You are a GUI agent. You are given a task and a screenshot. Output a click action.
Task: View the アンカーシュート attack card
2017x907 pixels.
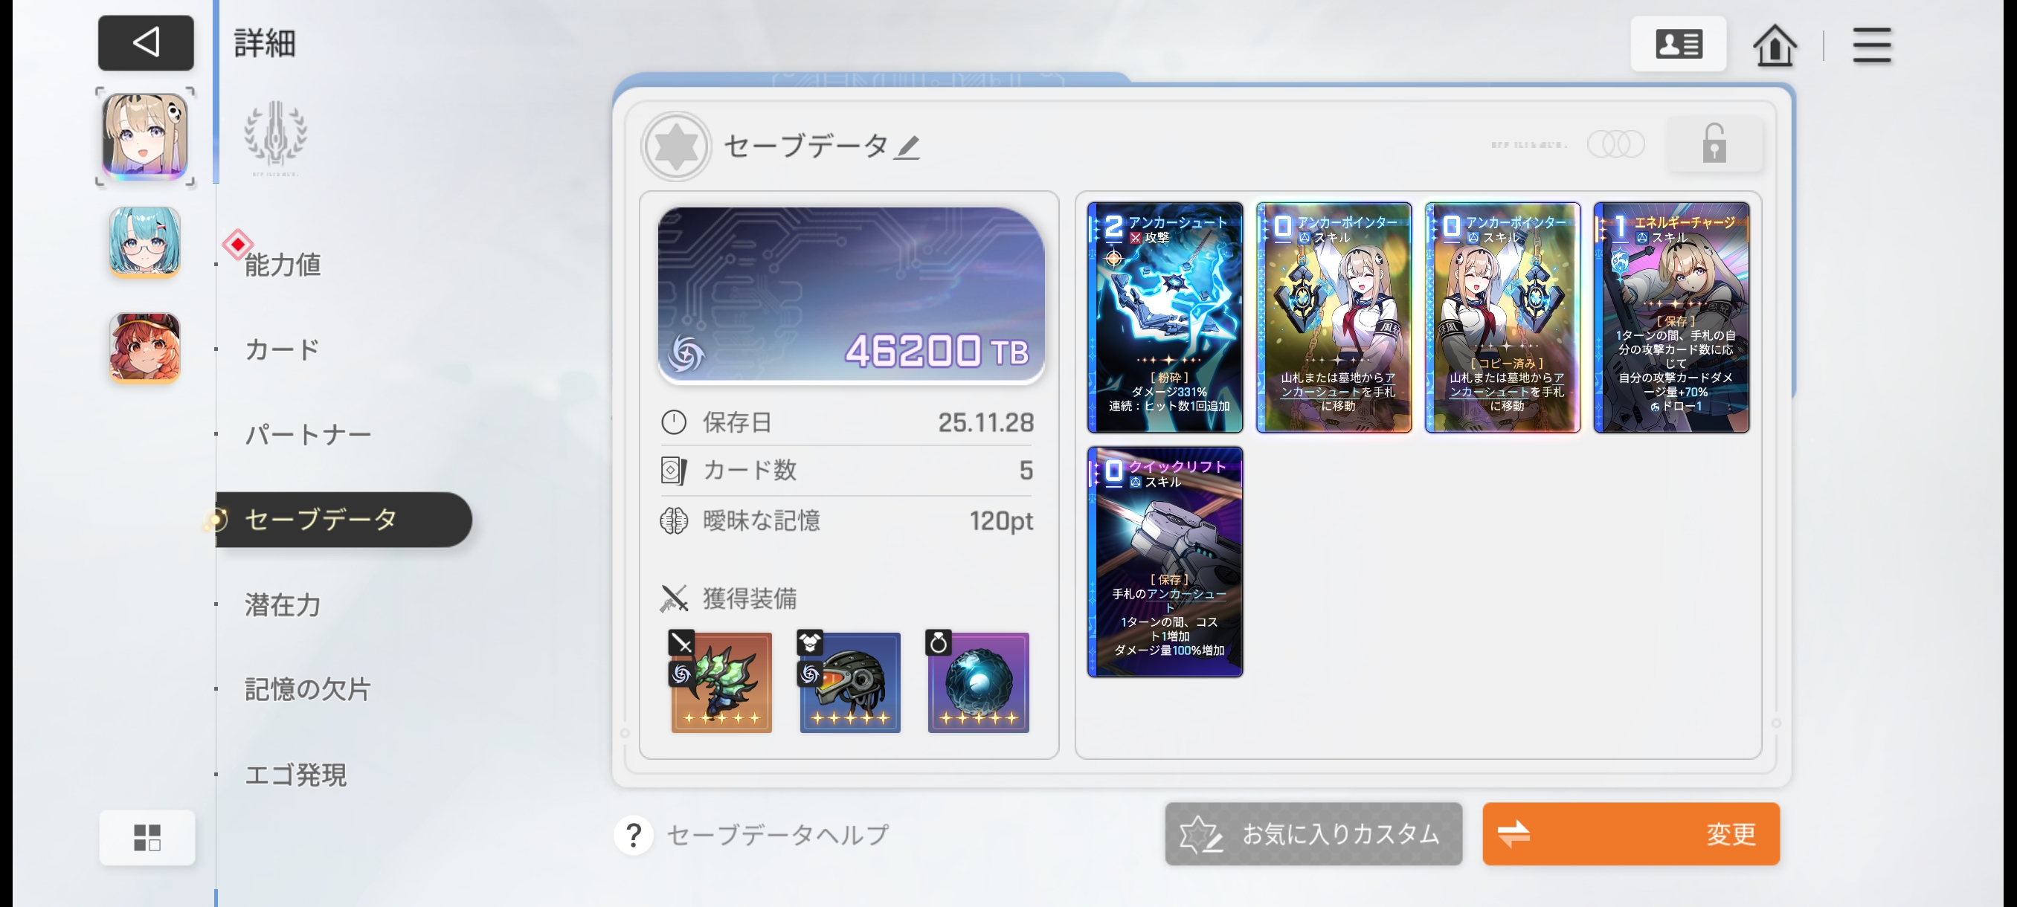[x=1165, y=317]
